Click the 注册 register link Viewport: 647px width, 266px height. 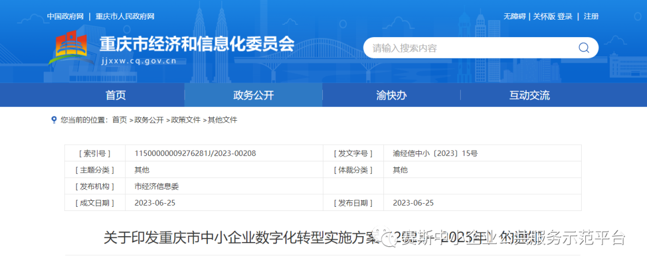click(x=591, y=17)
